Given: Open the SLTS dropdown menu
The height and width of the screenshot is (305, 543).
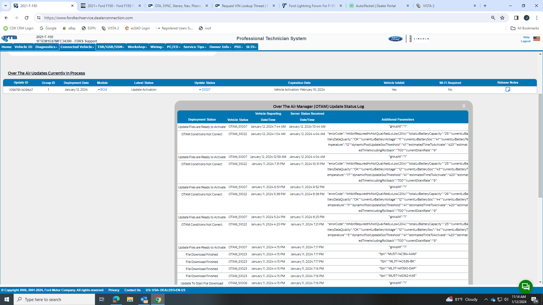Looking at the screenshot, I should pyautogui.click(x=251, y=47).
